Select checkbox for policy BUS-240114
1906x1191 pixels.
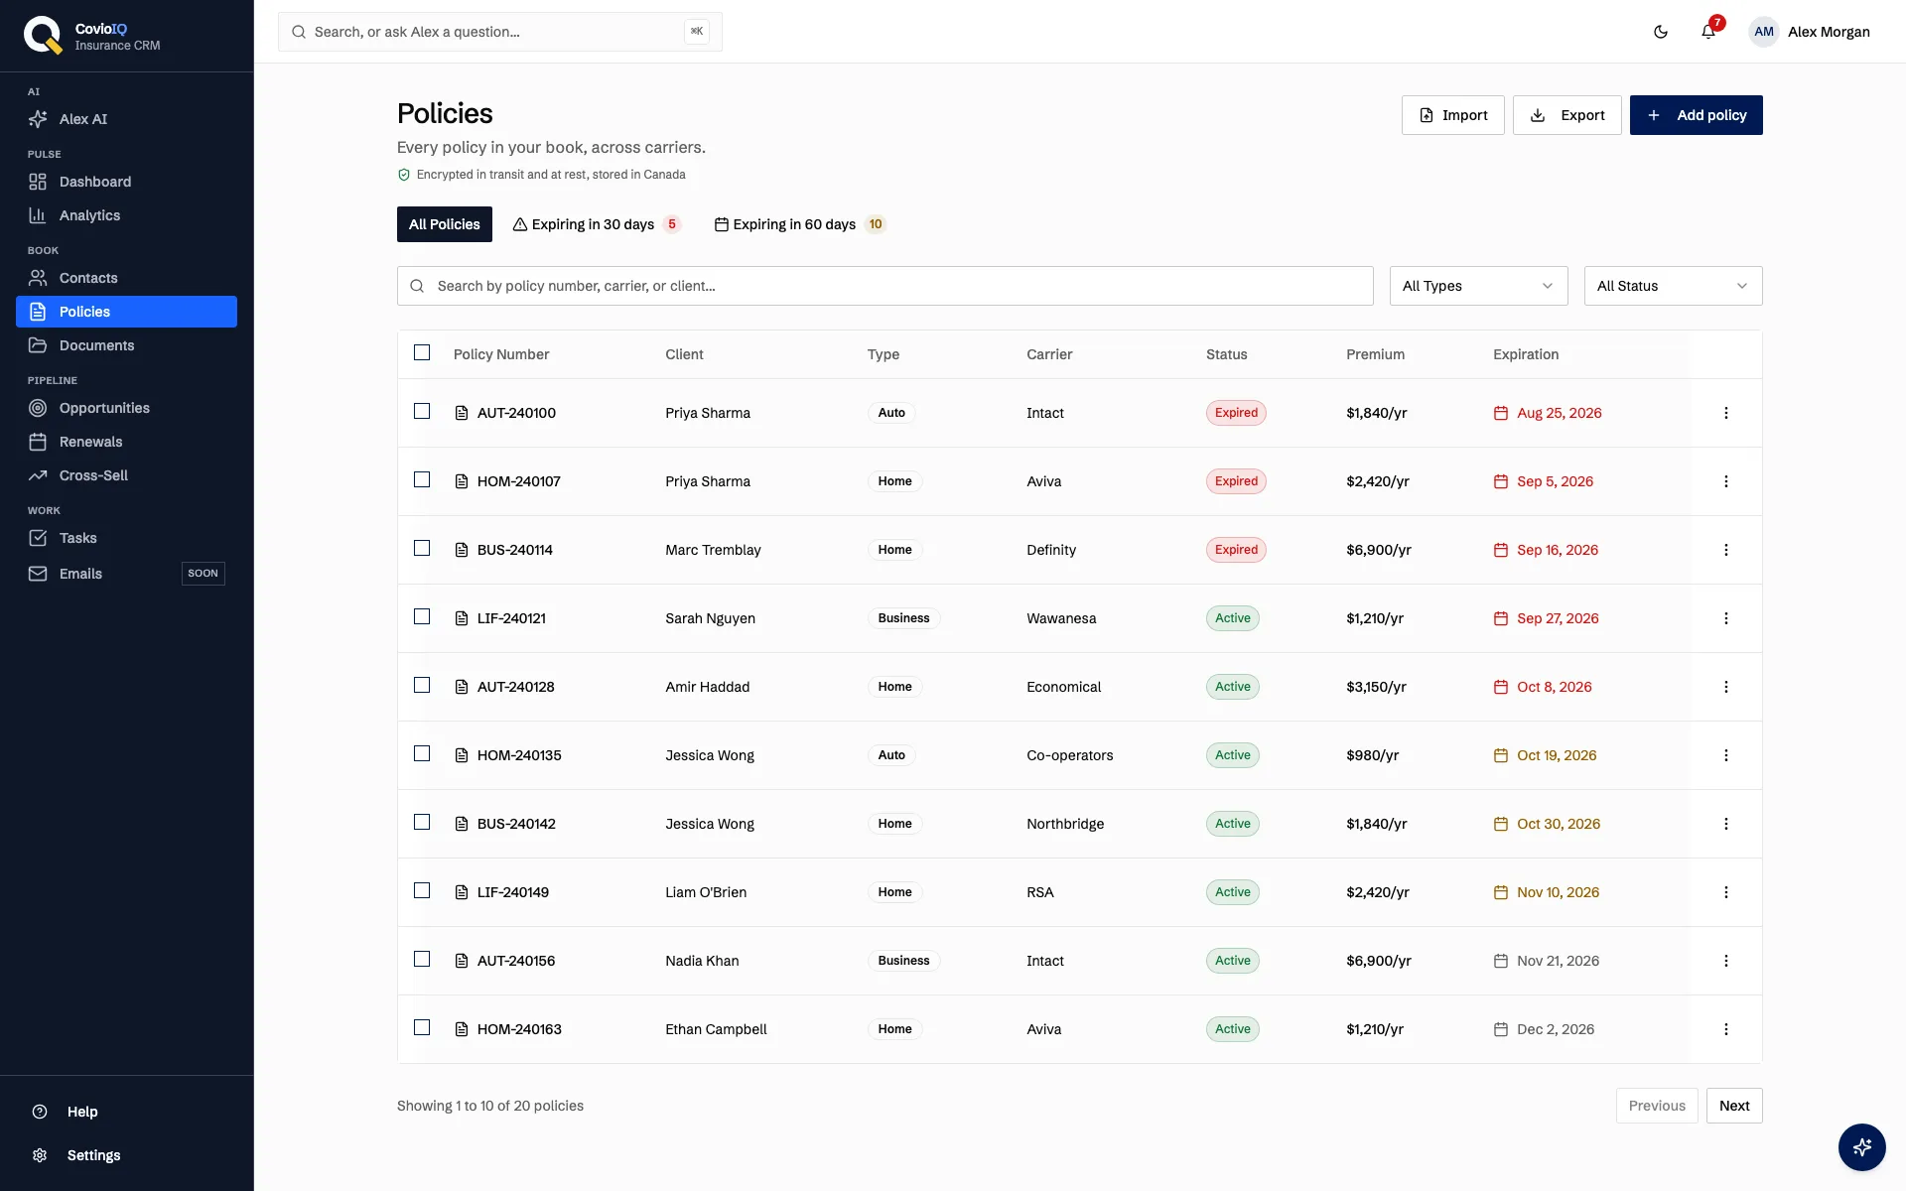[422, 548]
